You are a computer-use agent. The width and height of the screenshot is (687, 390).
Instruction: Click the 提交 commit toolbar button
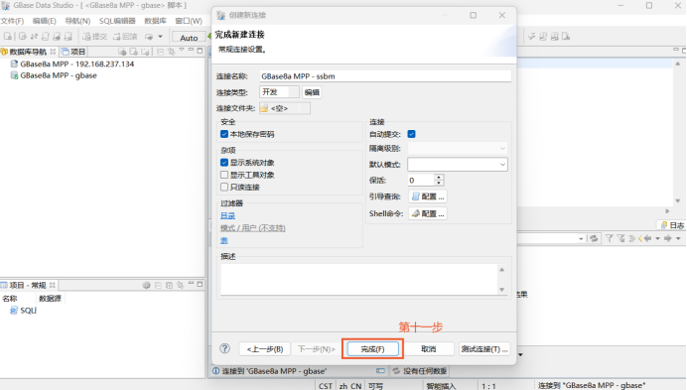tap(95, 37)
